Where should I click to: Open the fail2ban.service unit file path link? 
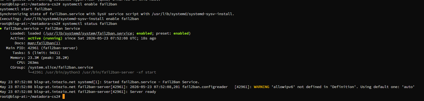click(x=89, y=33)
